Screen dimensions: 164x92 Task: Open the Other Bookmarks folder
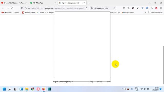[x=155, y=13]
